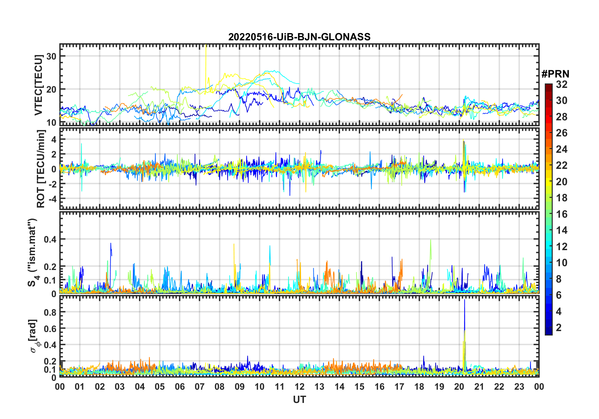Click tick label "14" on the PRN colorbar
The width and height of the screenshot is (599, 419).
coord(562,230)
